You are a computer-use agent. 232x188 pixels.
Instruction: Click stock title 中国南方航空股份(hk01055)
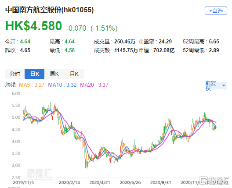point(49,10)
